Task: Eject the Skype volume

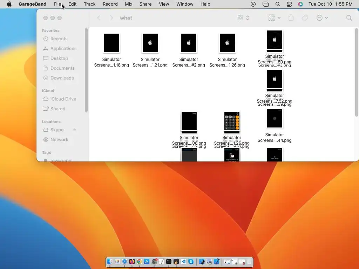Action: [x=74, y=130]
